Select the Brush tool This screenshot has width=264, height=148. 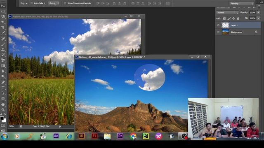(3, 44)
